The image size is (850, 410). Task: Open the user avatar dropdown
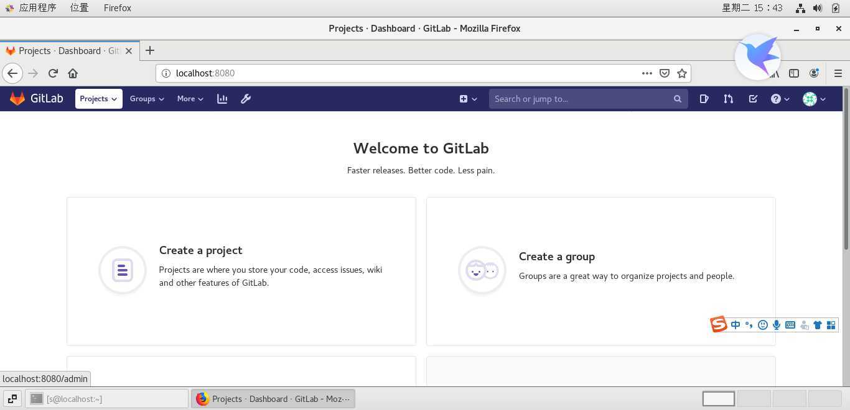pos(814,99)
